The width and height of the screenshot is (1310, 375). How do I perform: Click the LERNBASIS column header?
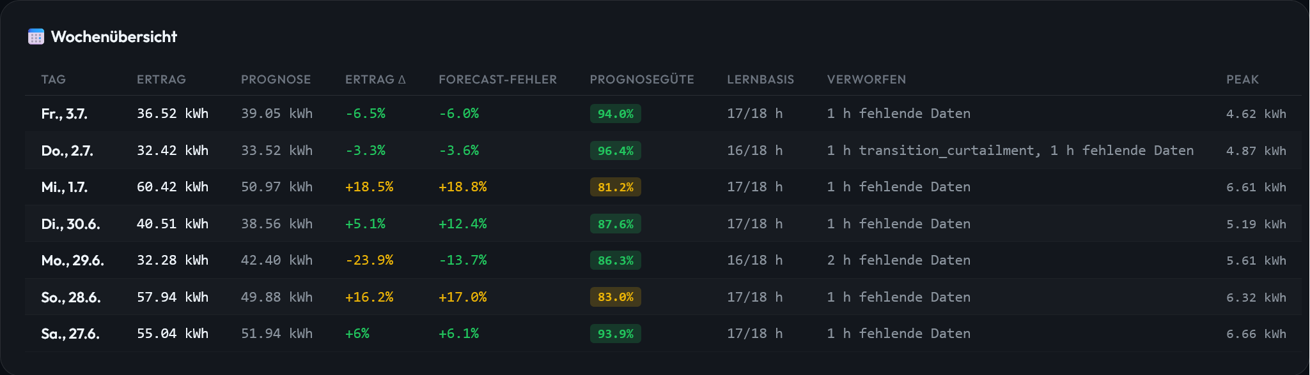tap(760, 80)
